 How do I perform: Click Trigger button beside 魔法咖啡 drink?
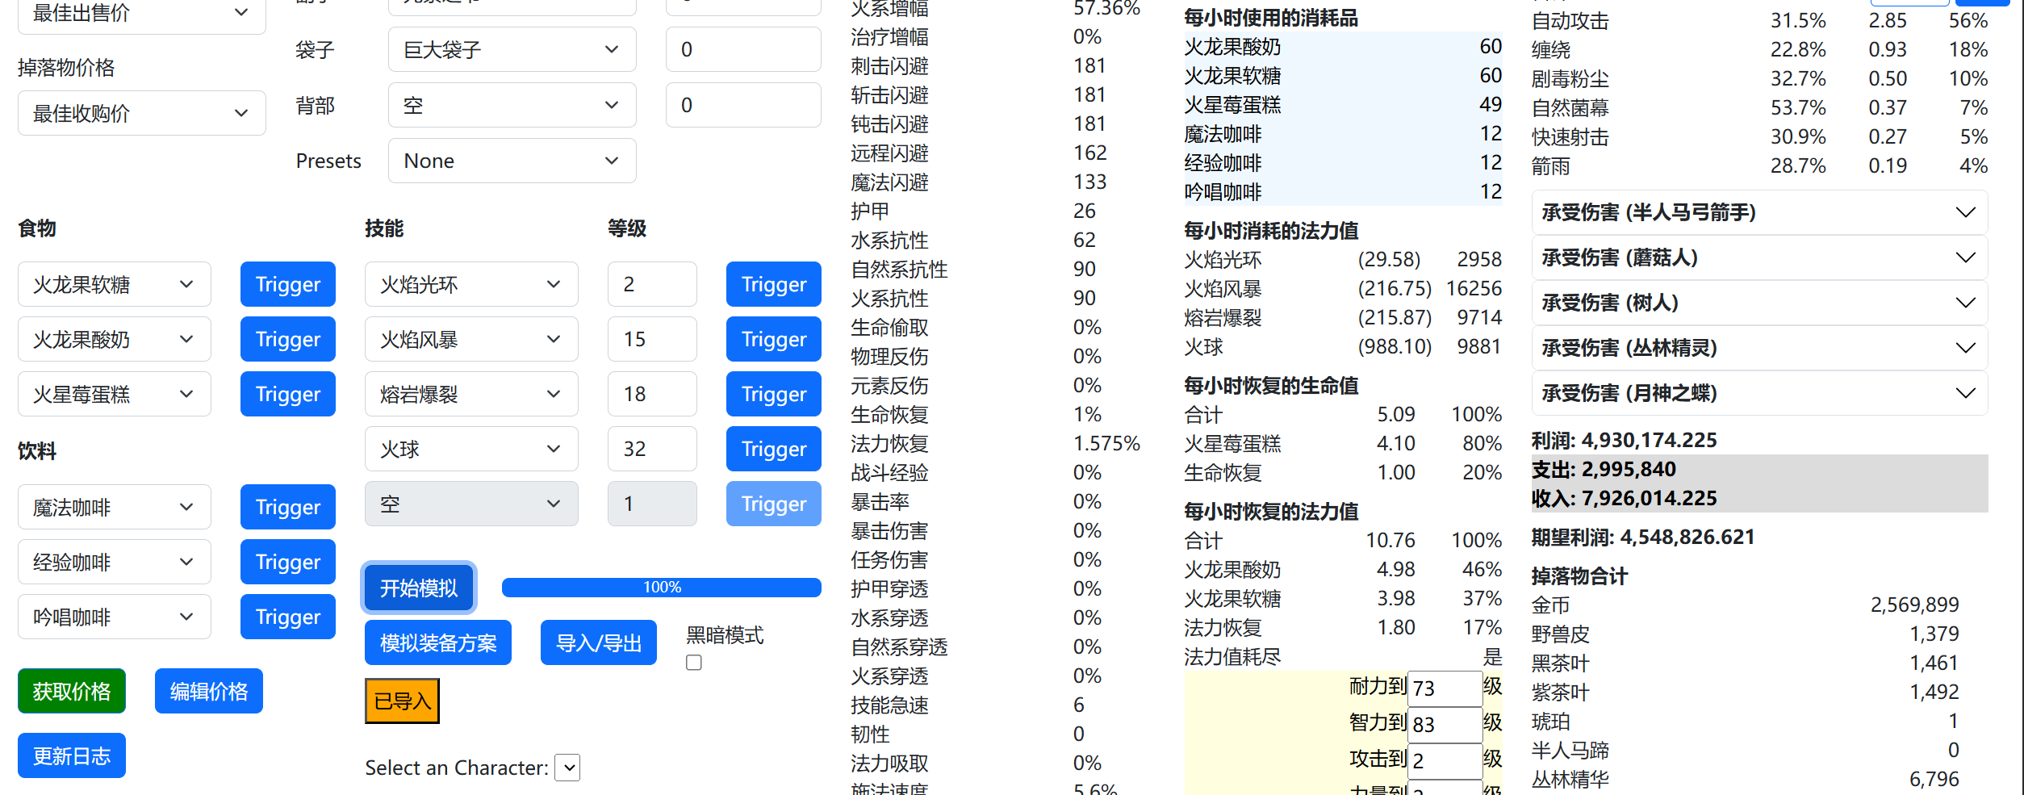pyautogui.click(x=287, y=507)
